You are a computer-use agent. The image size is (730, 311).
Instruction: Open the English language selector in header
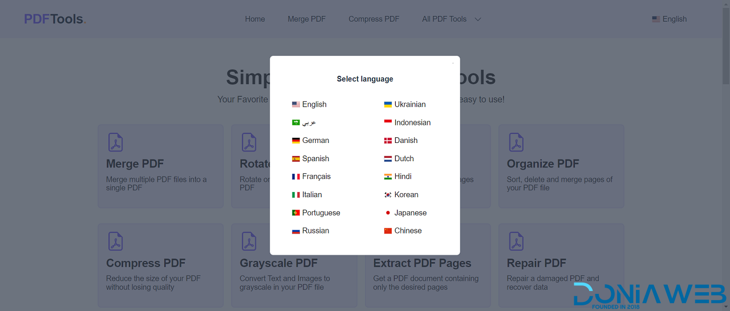(x=669, y=19)
